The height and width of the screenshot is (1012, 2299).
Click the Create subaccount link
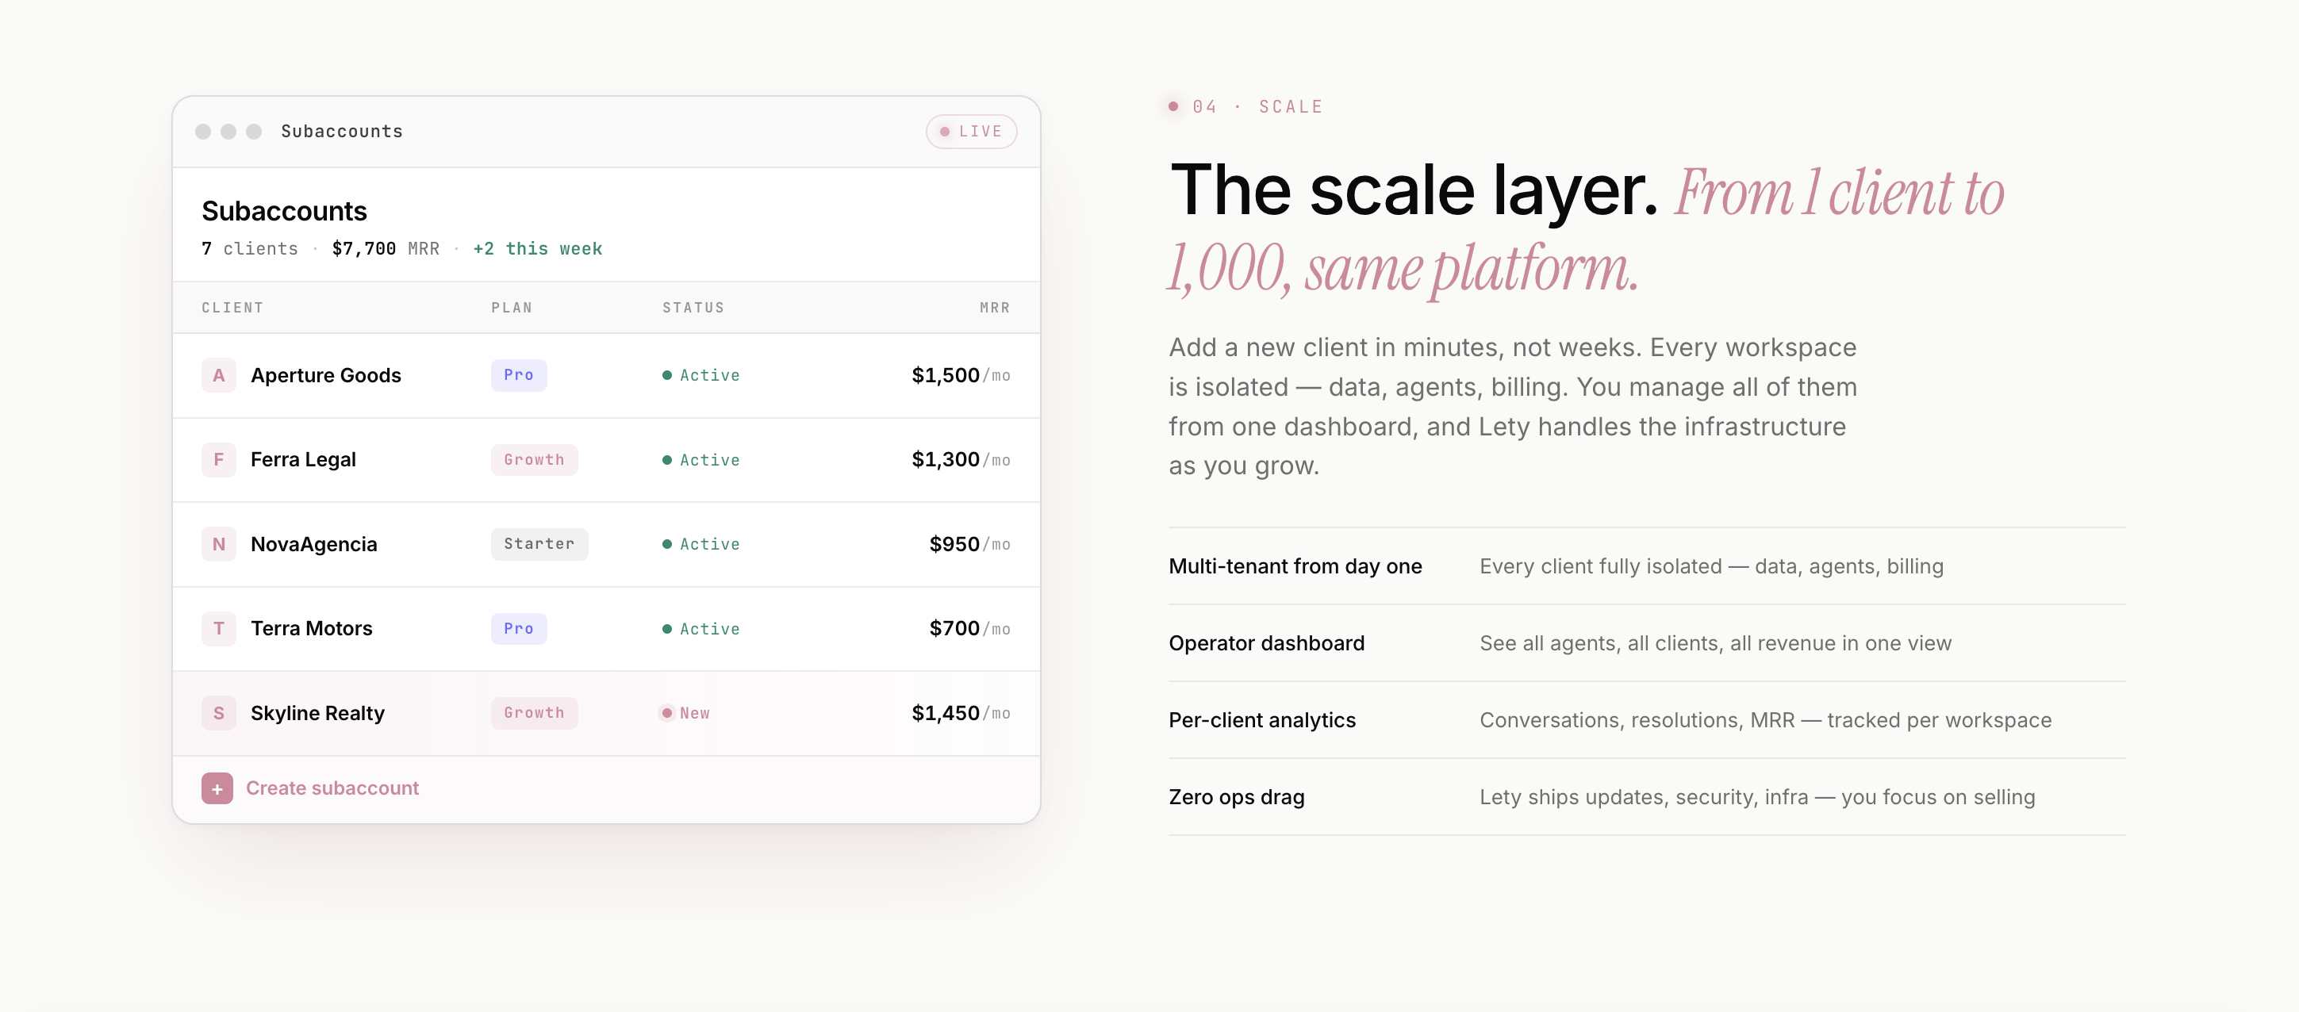(x=332, y=788)
